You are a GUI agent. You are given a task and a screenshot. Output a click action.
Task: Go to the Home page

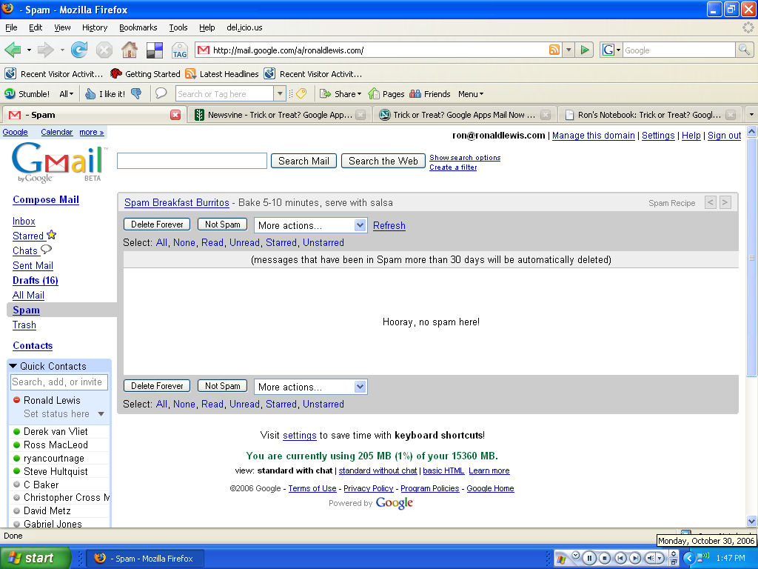pyautogui.click(x=129, y=50)
